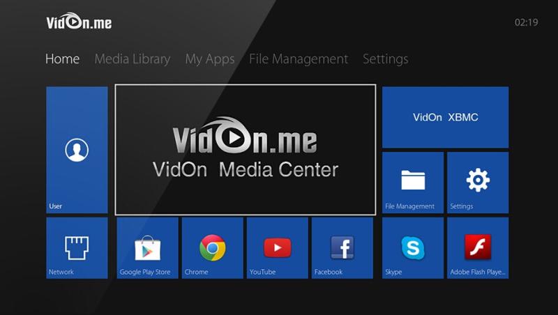Viewport: 558px width, 315px height.
Task: Open the File Management folder tile
Action: click(412, 182)
